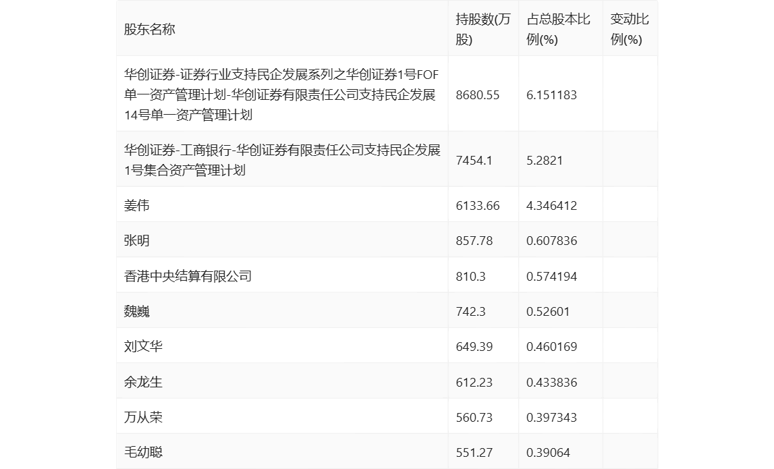
Task: Select the percentage 0.397343
Action: point(551,418)
